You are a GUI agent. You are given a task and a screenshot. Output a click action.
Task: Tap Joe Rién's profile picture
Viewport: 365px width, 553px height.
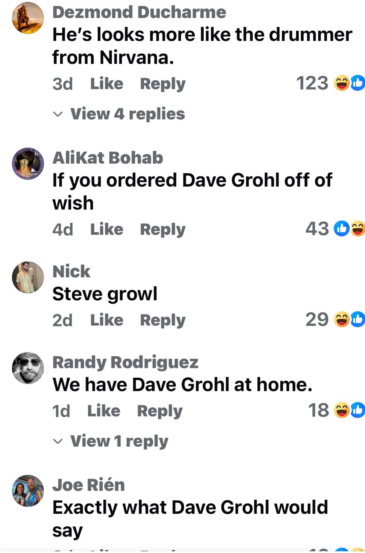(28, 491)
